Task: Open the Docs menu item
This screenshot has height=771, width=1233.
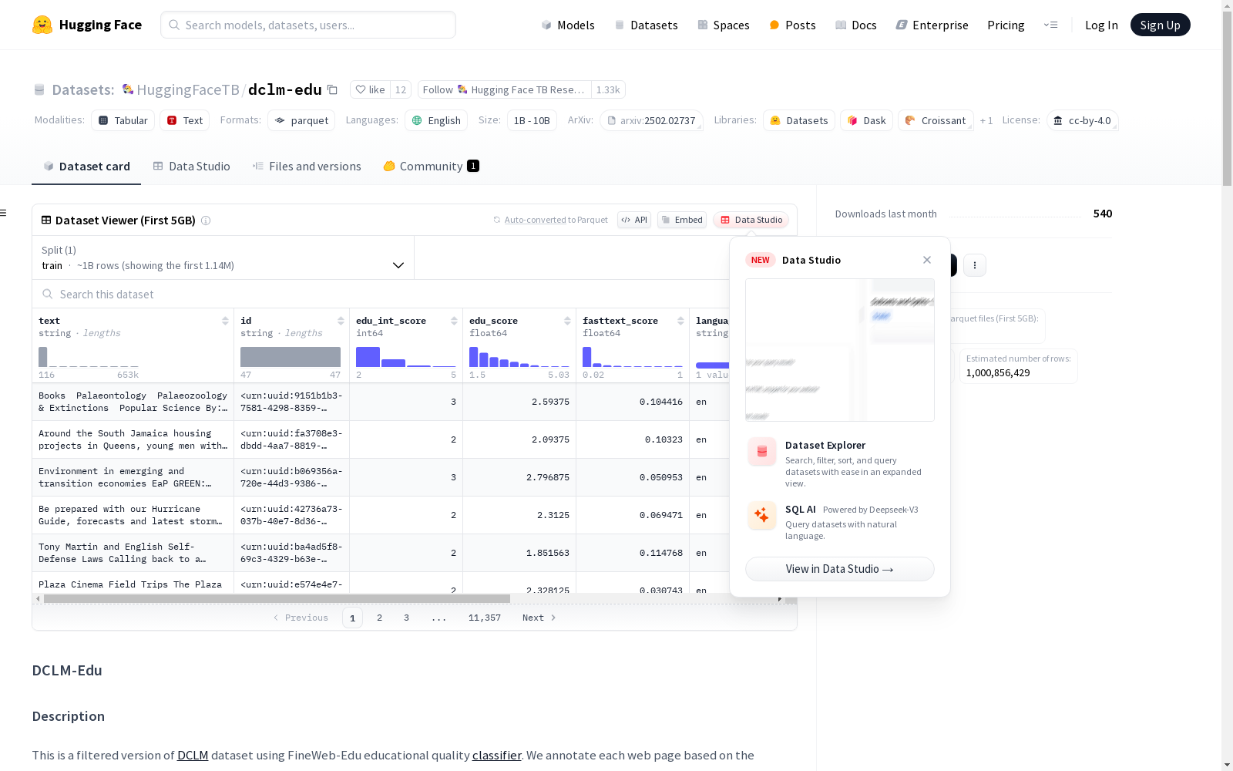Action: click(856, 25)
